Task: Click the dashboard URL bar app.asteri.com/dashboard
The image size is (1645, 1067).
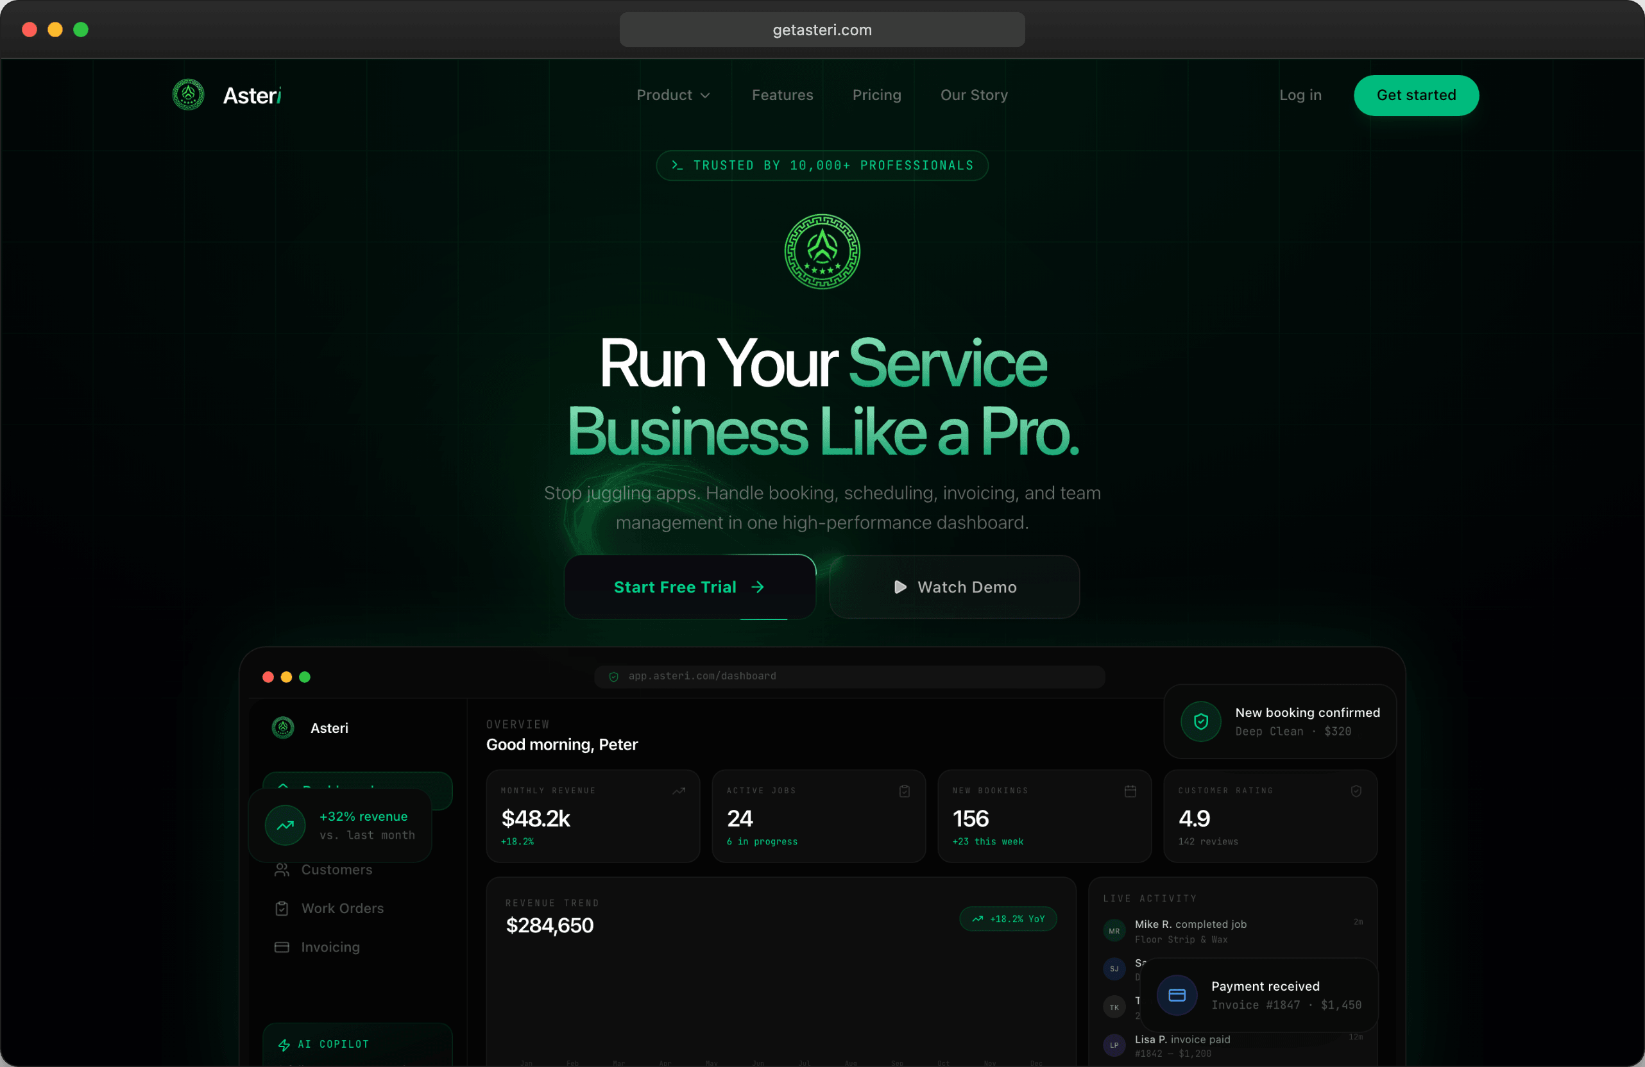Action: (x=849, y=676)
